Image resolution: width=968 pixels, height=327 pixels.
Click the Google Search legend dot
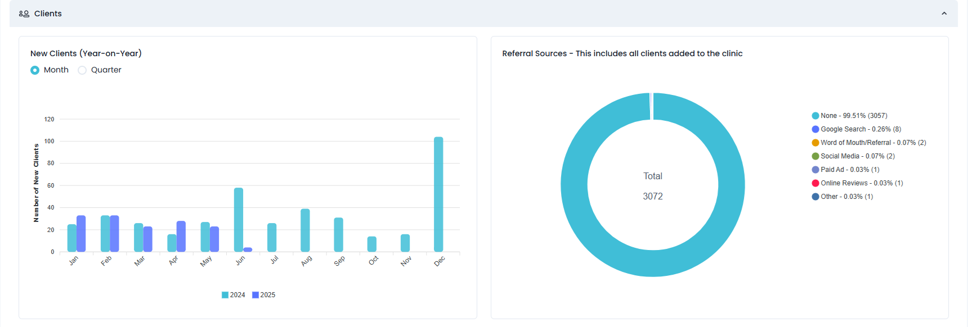(x=815, y=129)
